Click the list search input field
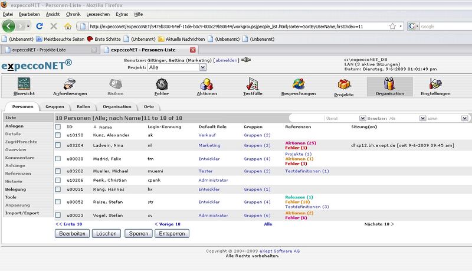 306,118
